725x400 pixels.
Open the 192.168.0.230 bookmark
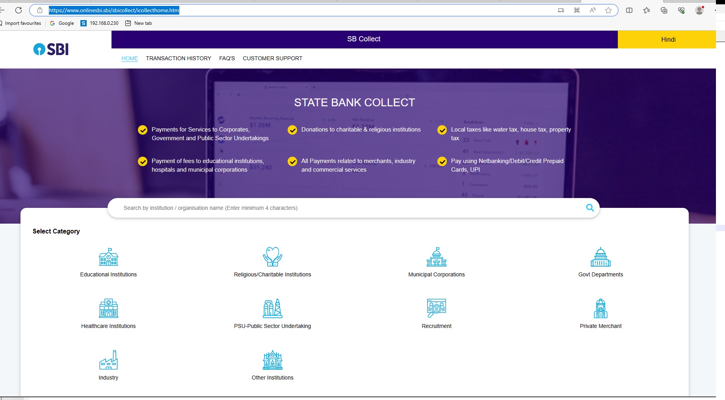tap(100, 23)
